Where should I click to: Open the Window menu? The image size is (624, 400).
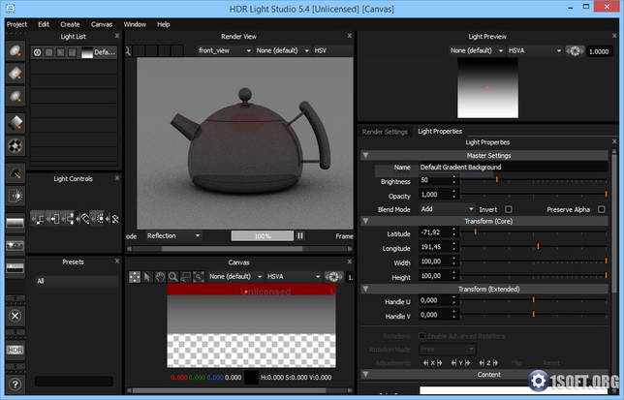[x=135, y=24]
